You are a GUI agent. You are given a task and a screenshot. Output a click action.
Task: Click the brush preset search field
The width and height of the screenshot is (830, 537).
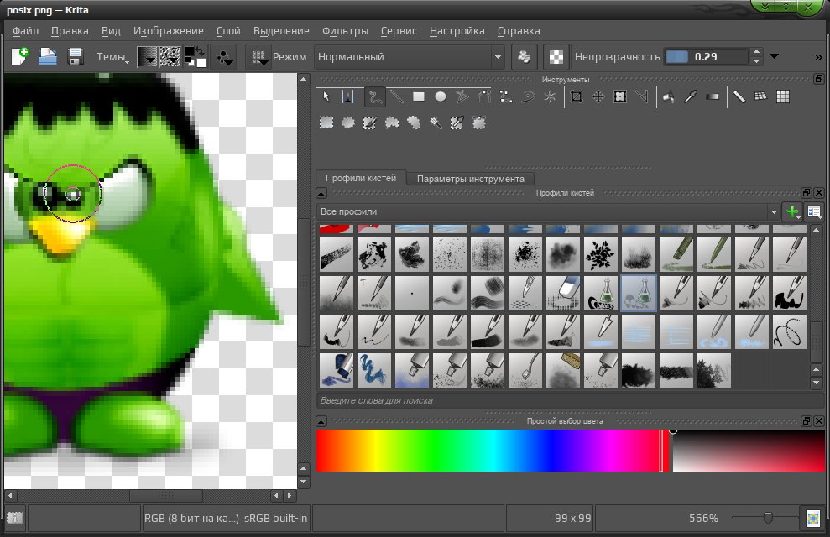(x=564, y=400)
